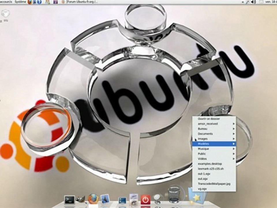
Task: Expand the arrow next to Modèles
Action: click(233, 144)
